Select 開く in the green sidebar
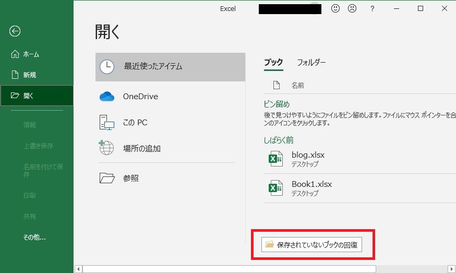This screenshot has width=456, height=273. point(37,96)
